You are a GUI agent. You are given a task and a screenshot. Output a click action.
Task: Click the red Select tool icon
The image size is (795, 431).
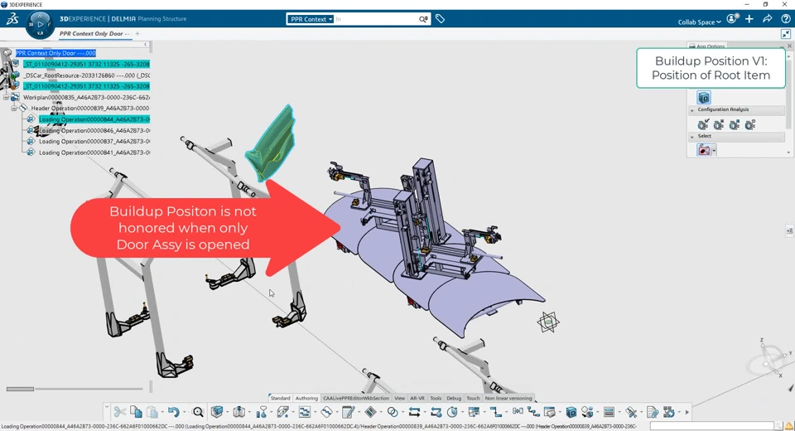point(704,150)
